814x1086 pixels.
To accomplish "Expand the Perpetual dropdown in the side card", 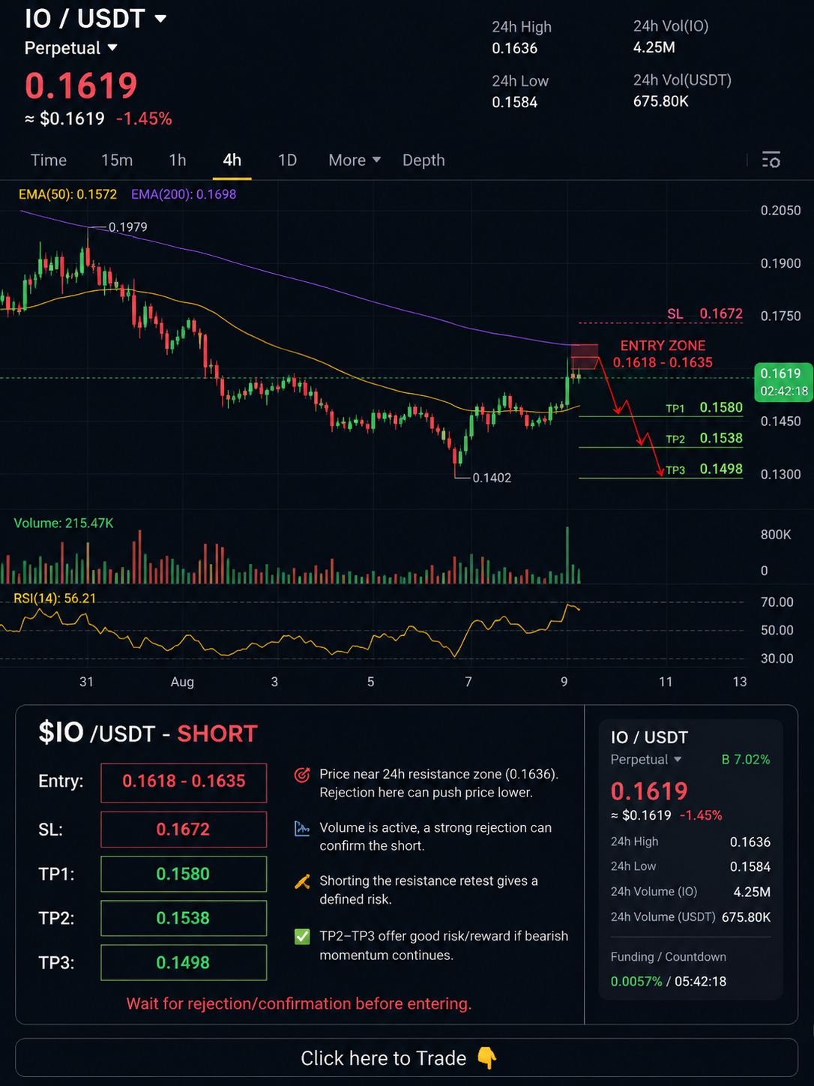I will [x=678, y=759].
